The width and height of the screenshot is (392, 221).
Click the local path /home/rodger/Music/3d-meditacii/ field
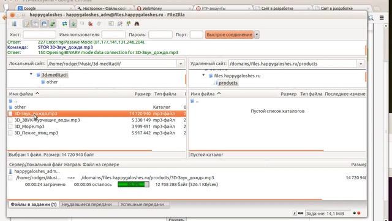click(x=112, y=64)
